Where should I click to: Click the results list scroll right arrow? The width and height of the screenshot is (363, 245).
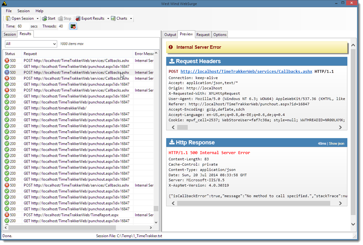point(151,228)
